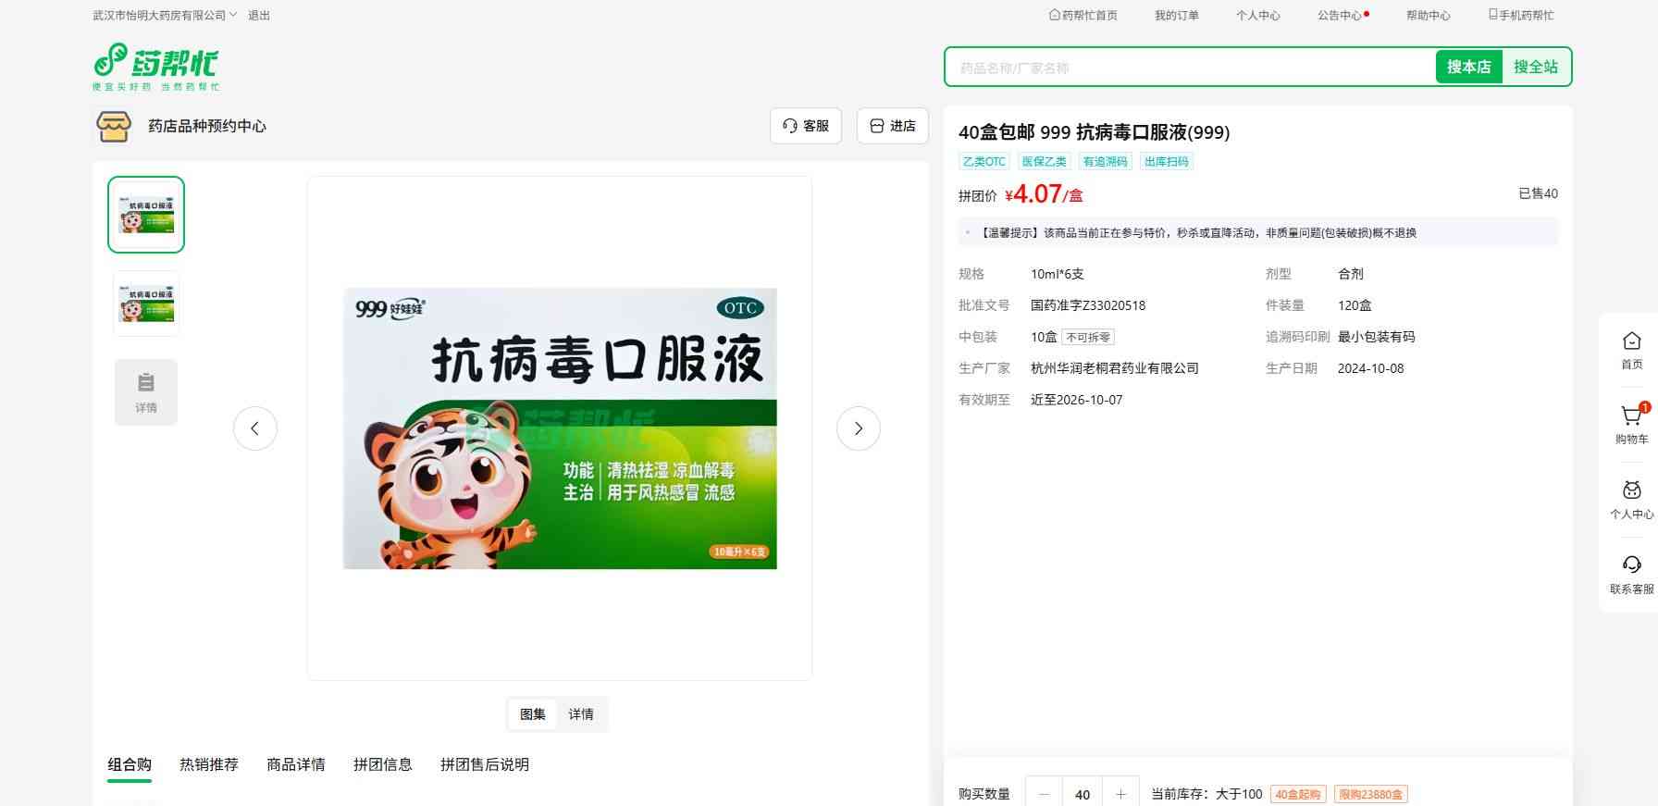Click the contact support headset icon
The width and height of the screenshot is (1658, 806).
(1631, 565)
